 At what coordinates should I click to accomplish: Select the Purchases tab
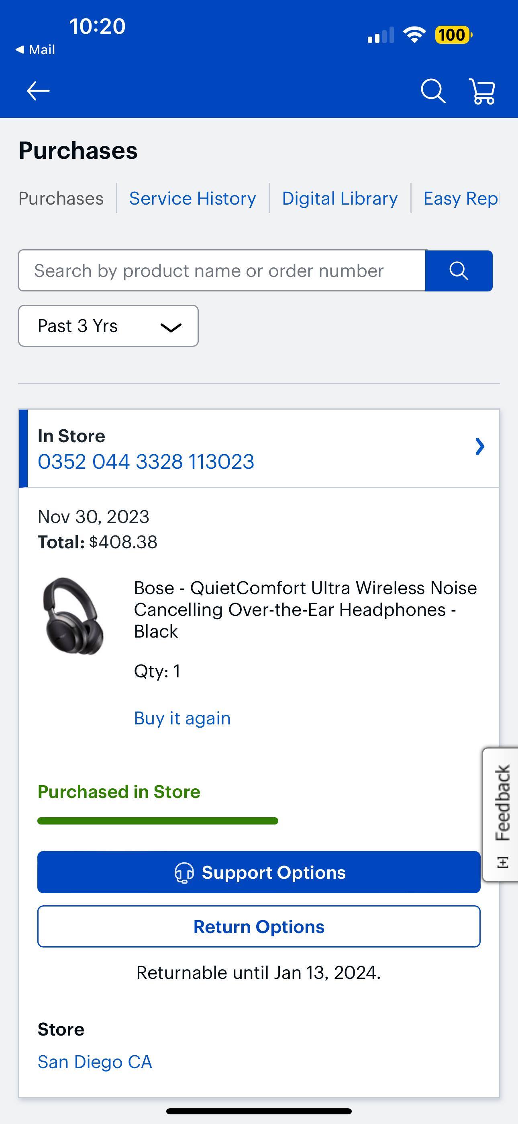(x=61, y=199)
